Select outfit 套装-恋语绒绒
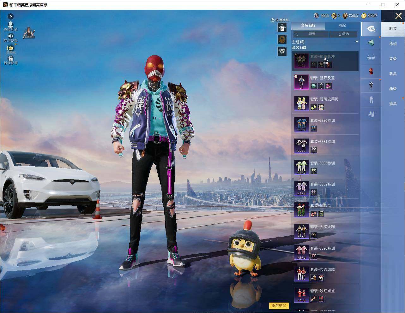Viewport: 405px width, 313px height. (x=325, y=274)
